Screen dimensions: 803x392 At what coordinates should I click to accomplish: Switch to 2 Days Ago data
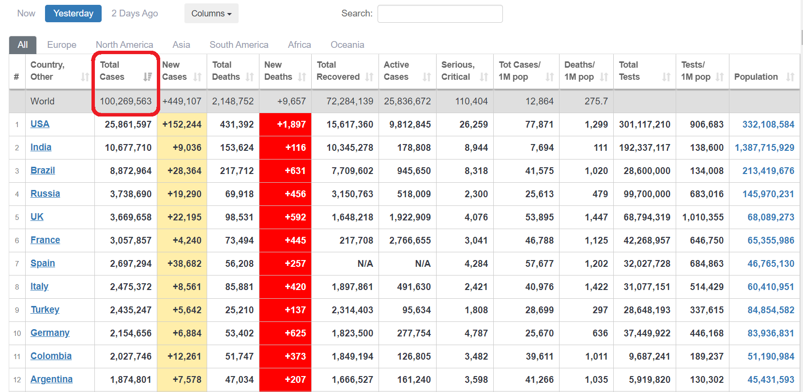pyautogui.click(x=135, y=14)
